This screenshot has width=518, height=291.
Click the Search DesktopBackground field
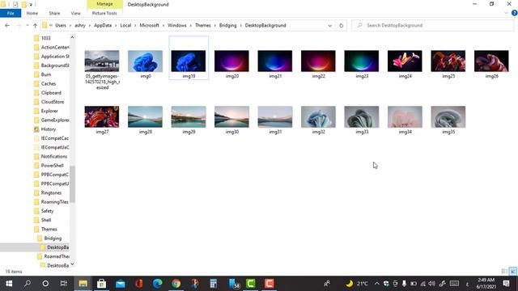point(433,25)
